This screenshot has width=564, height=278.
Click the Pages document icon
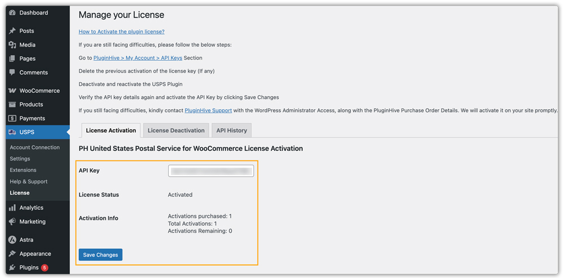[12, 59]
